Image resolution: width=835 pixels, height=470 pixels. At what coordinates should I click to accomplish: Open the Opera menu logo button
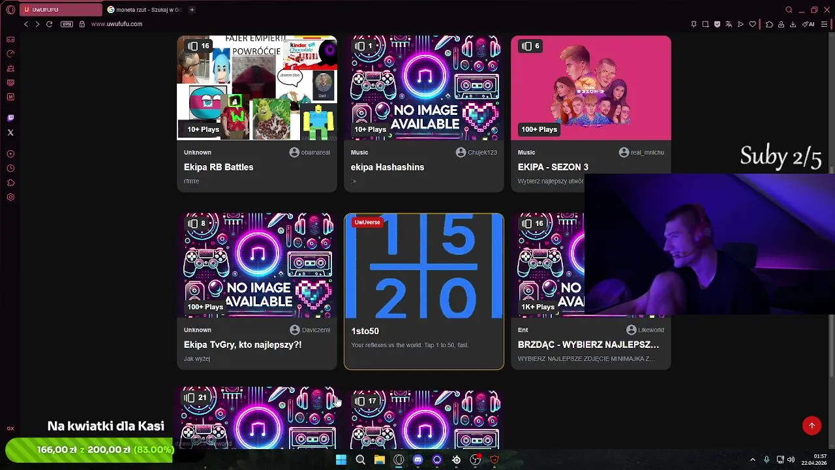[x=10, y=10]
